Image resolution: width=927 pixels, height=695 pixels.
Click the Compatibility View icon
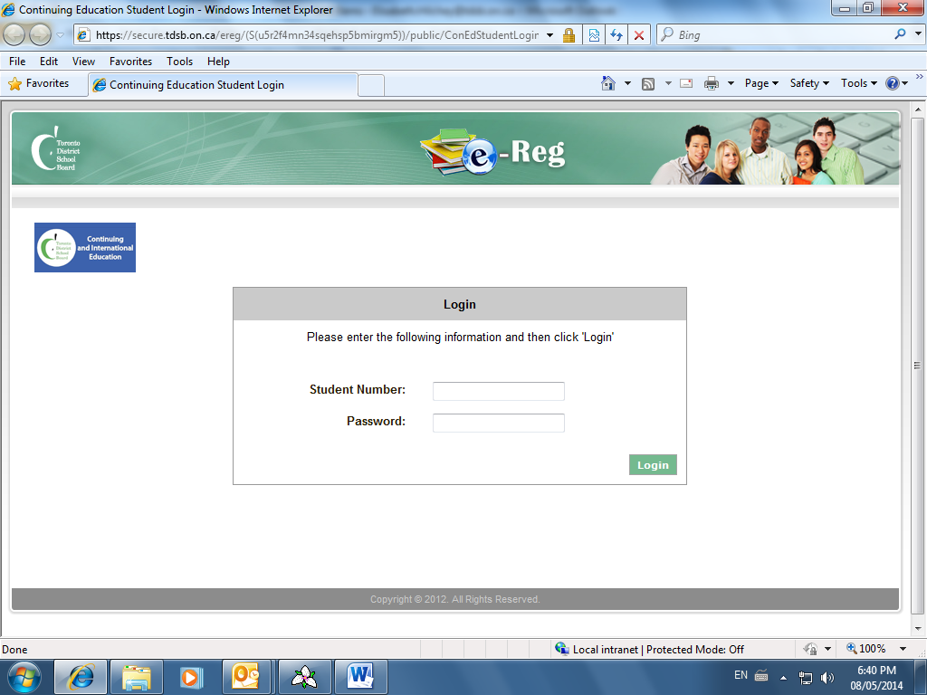[x=594, y=35]
